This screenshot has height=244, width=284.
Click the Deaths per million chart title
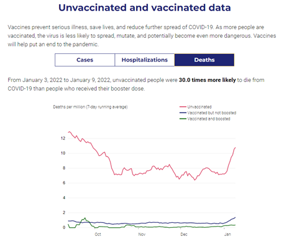90,107
